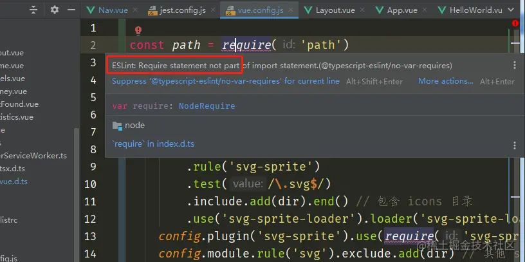
Task: Hide the project panel with minus icon
Action: pyautogui.click(x=71, y=10)
